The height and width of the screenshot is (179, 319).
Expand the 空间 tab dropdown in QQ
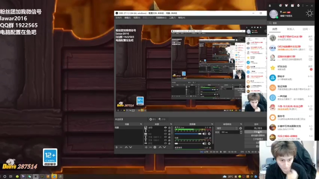[310, 29]
